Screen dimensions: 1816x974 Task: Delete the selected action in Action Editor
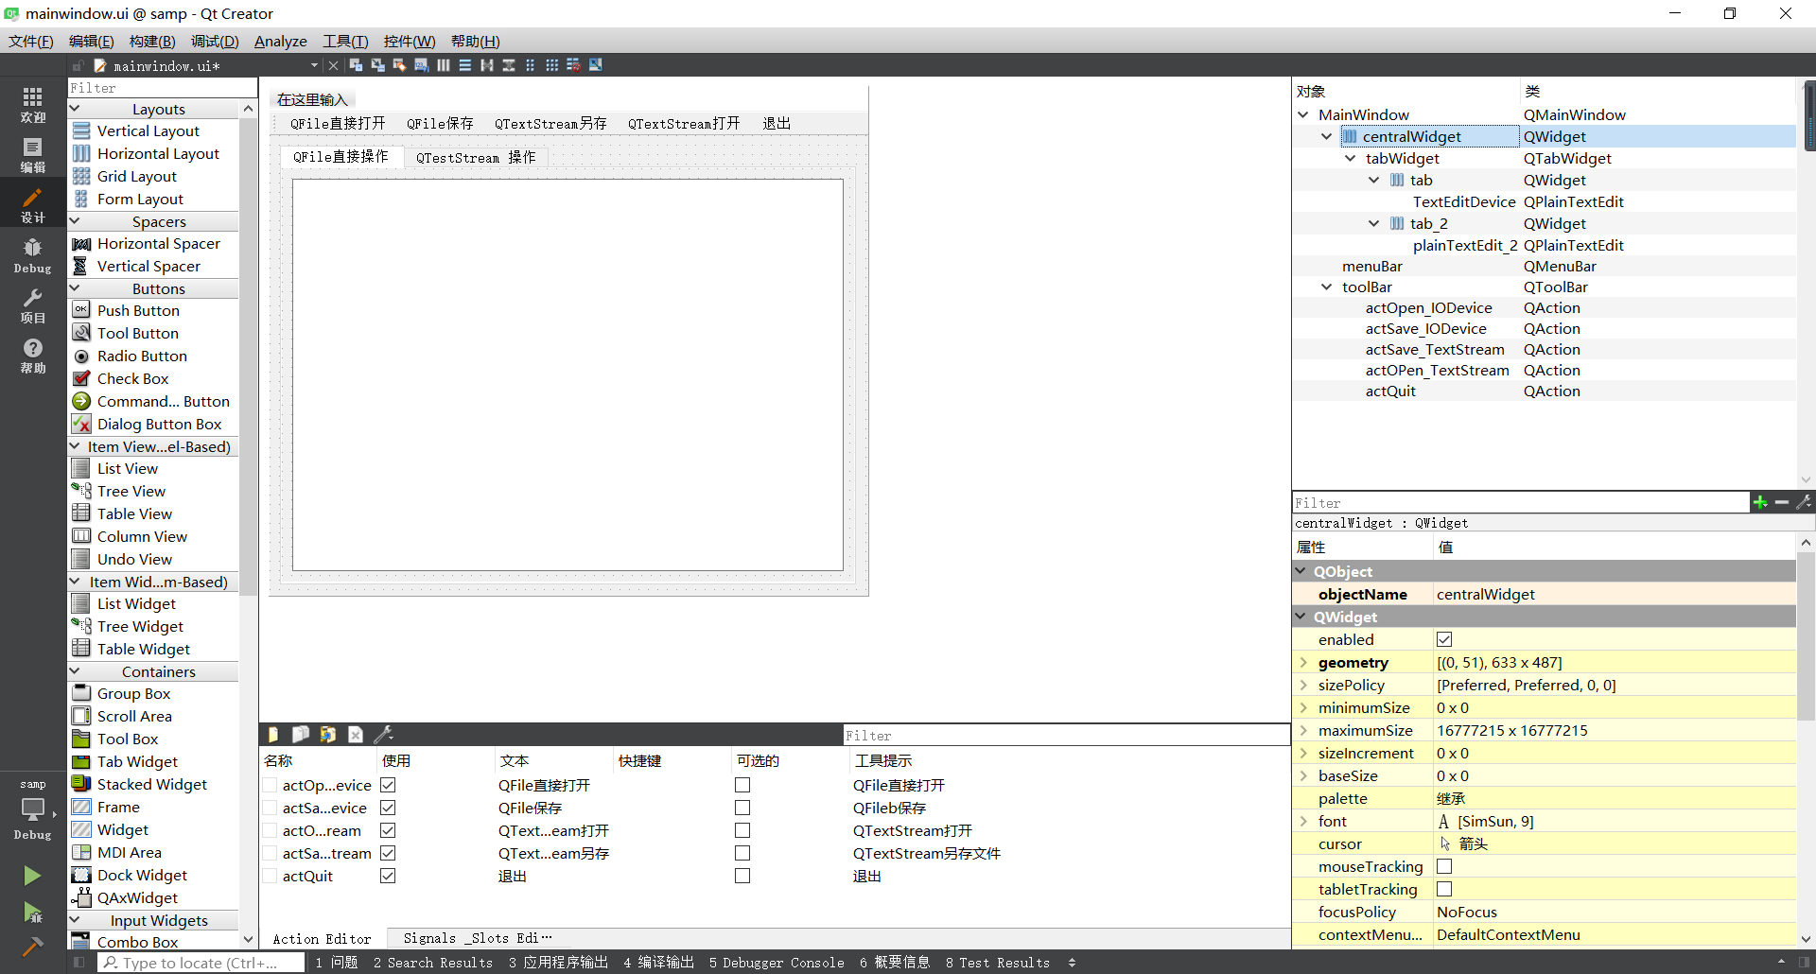coord(356,735)
